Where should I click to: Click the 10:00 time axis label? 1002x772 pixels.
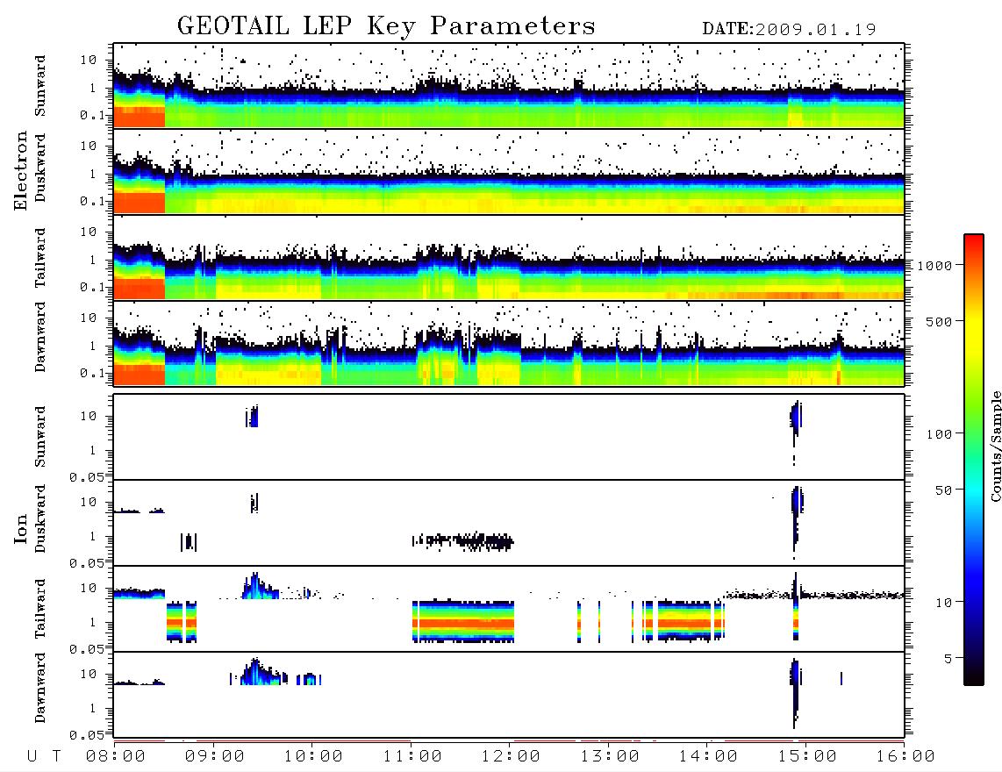tap(313, 756)
